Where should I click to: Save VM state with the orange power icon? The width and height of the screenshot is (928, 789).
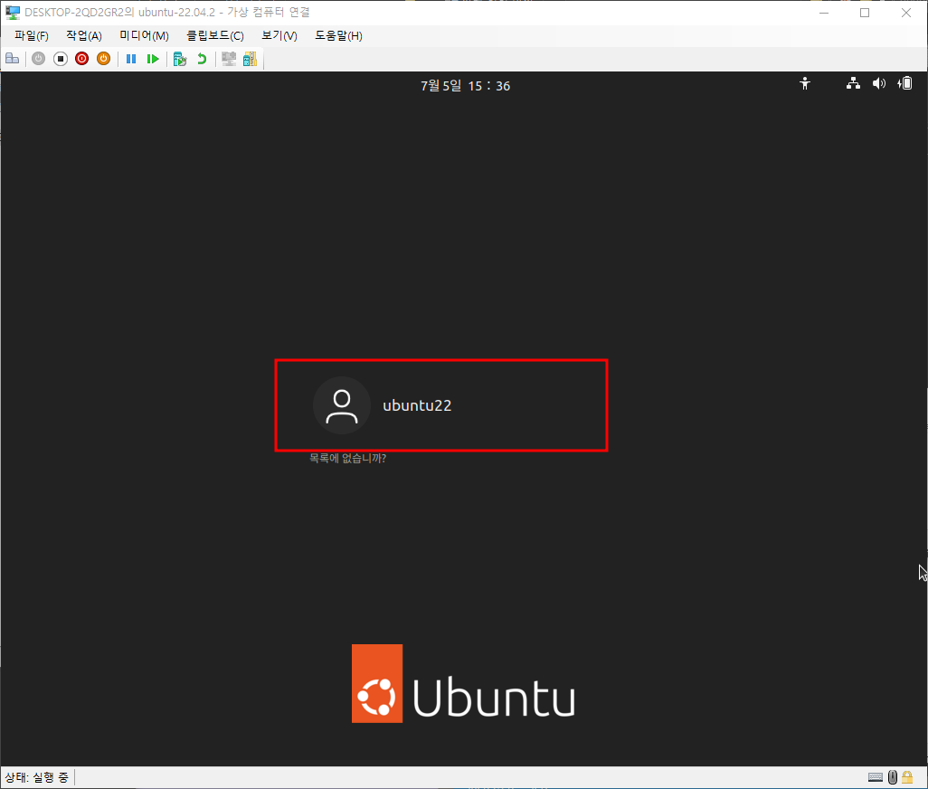point(104,59)
